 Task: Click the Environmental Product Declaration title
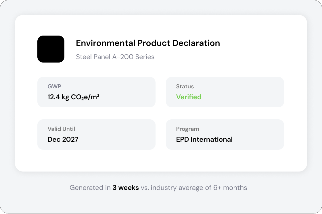pyautogui.click(x=148, y=43)
